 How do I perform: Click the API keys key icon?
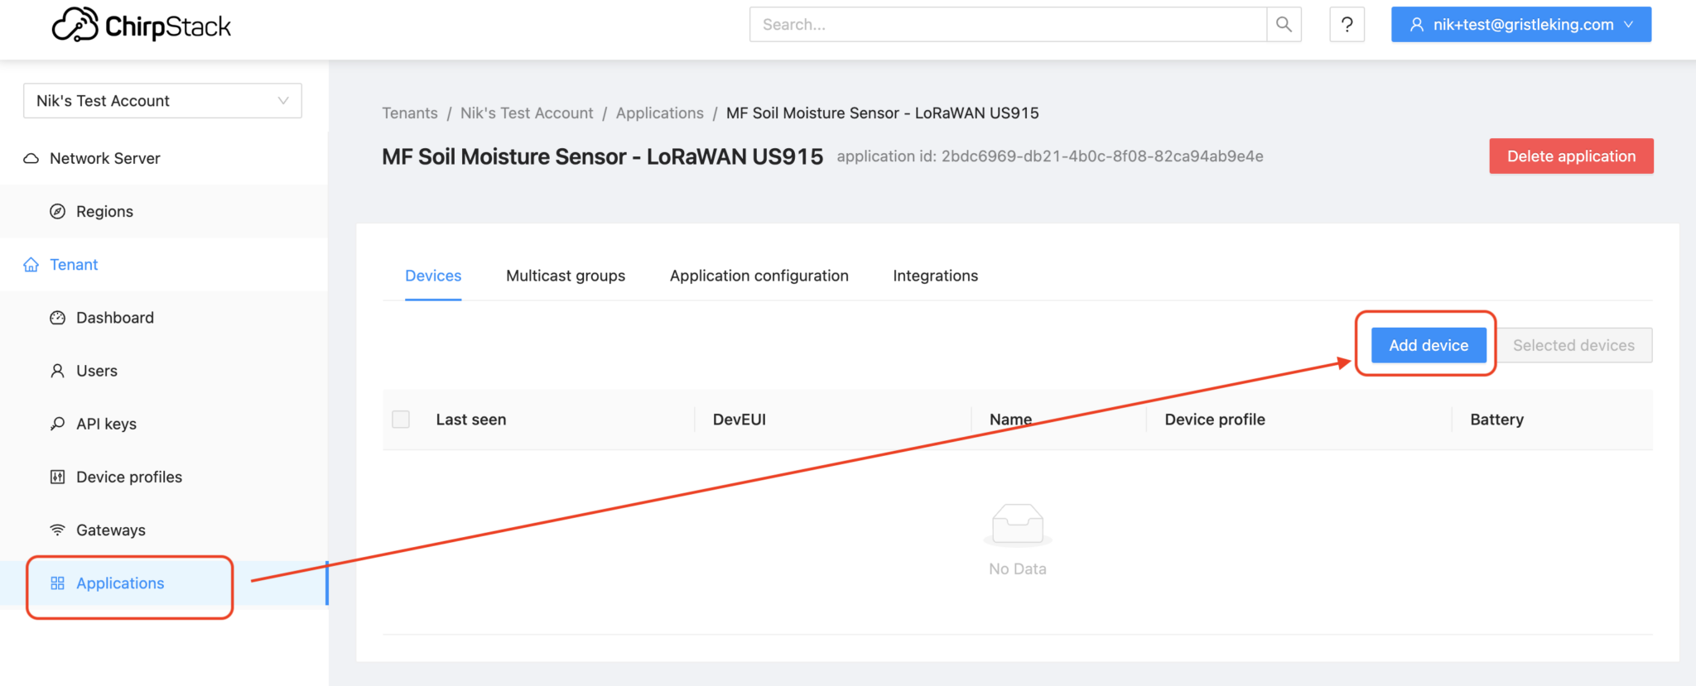tap(57, 424)
